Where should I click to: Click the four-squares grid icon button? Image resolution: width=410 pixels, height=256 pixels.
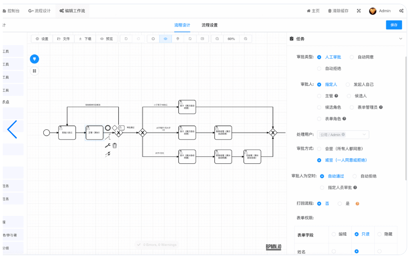pos(34,71)
